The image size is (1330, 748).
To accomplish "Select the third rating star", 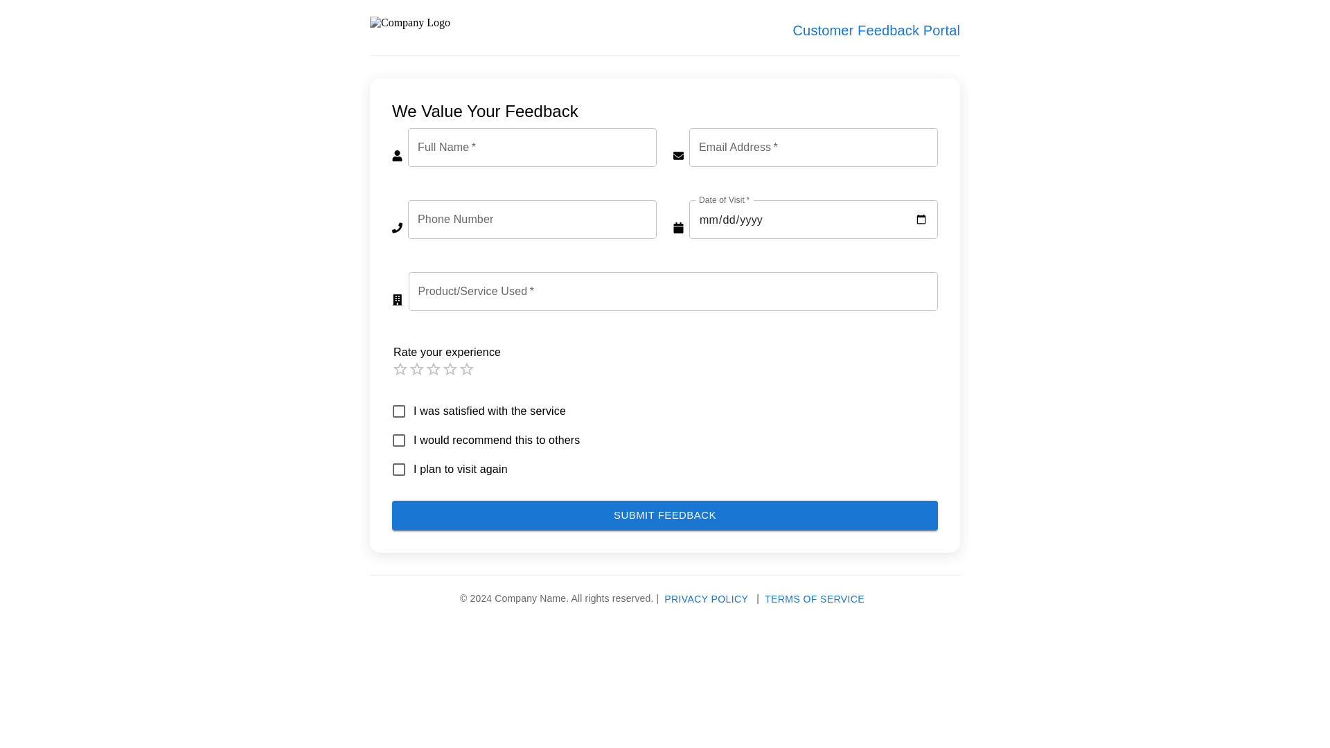I will point(434,369).
